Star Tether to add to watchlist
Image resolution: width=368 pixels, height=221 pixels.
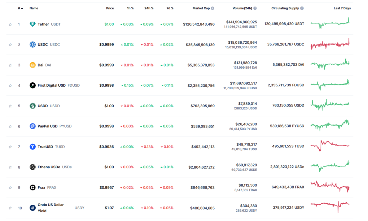pos(10,25)
